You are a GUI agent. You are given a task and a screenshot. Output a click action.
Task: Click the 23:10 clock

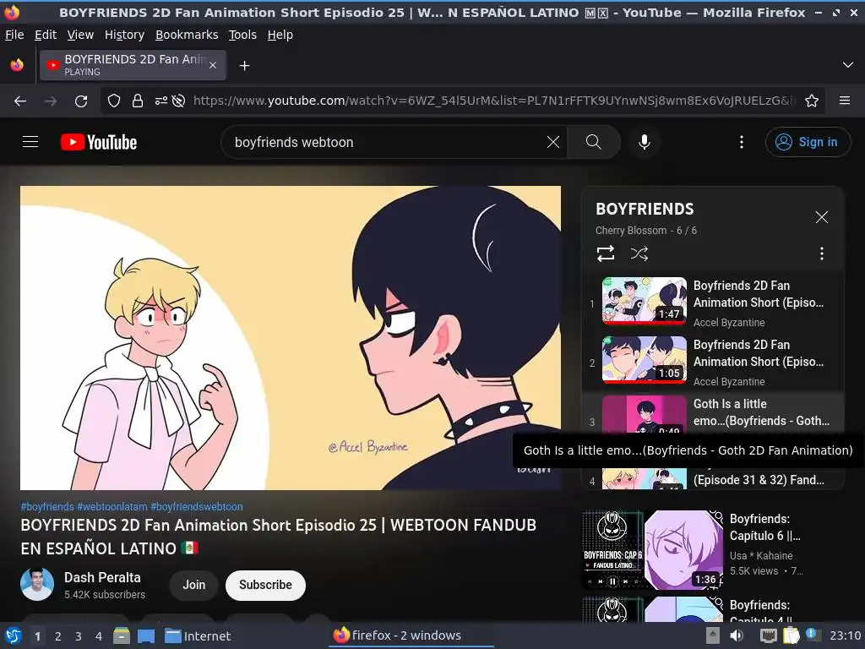coord(845,635)
